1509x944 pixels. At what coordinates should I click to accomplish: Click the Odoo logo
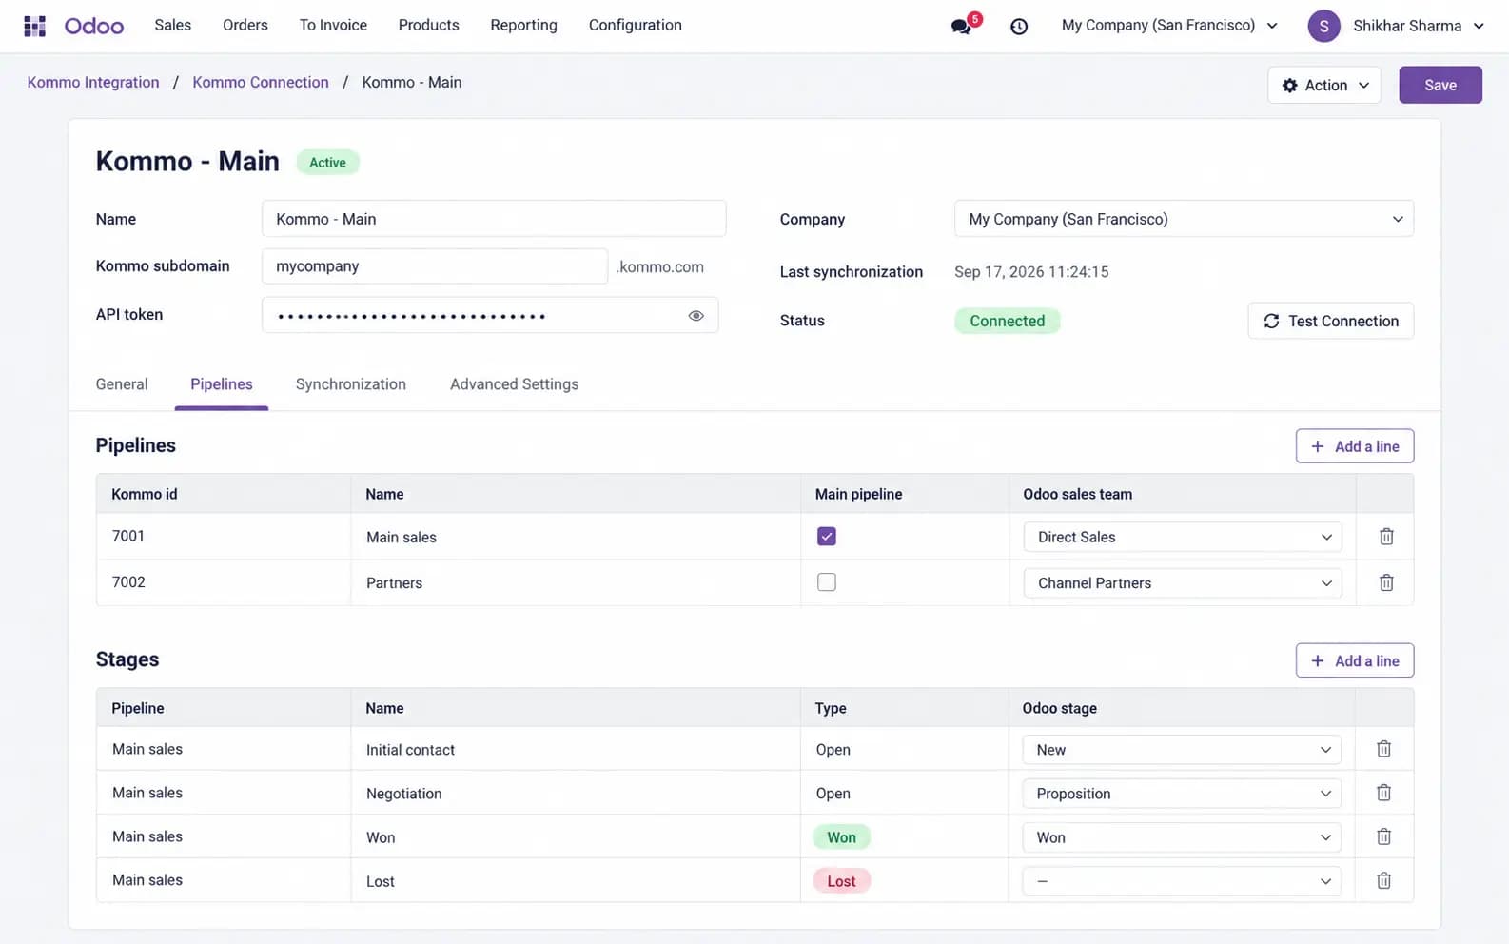click(94, 26)
